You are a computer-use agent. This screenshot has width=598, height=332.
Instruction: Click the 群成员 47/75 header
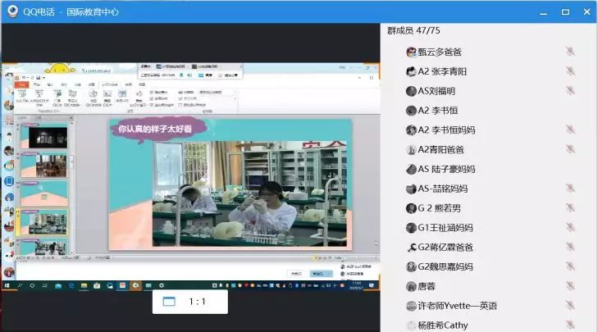[x=413, y=30]
